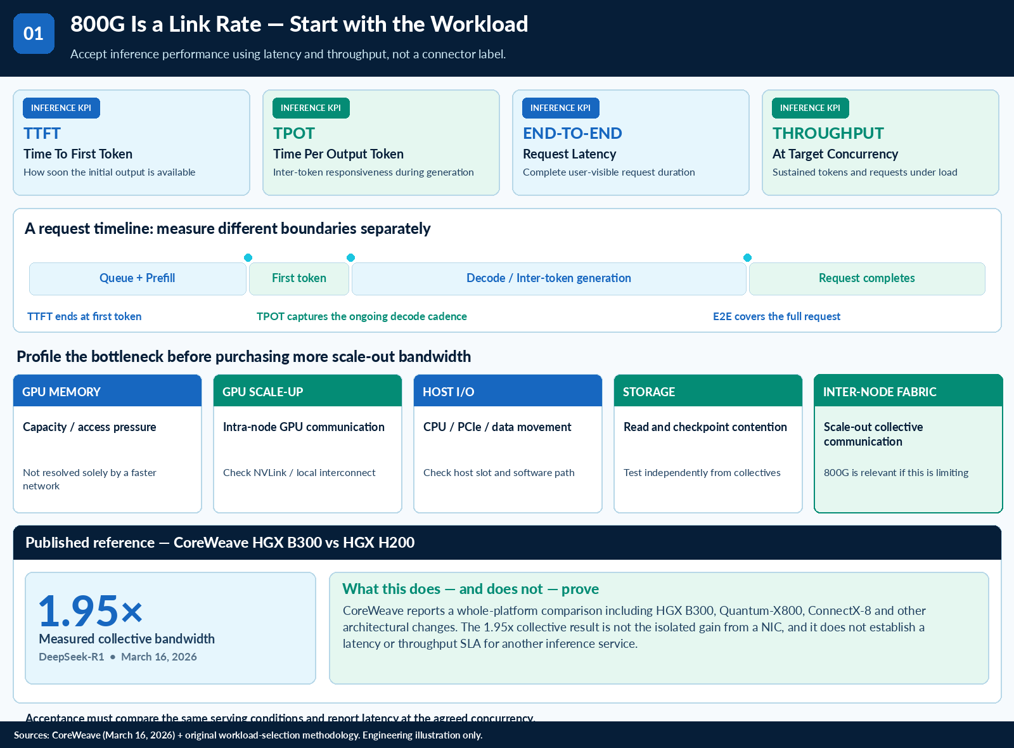Click 'CPU / PCIe / data movement' text
1014x748 pixels.
coord(497,427)
